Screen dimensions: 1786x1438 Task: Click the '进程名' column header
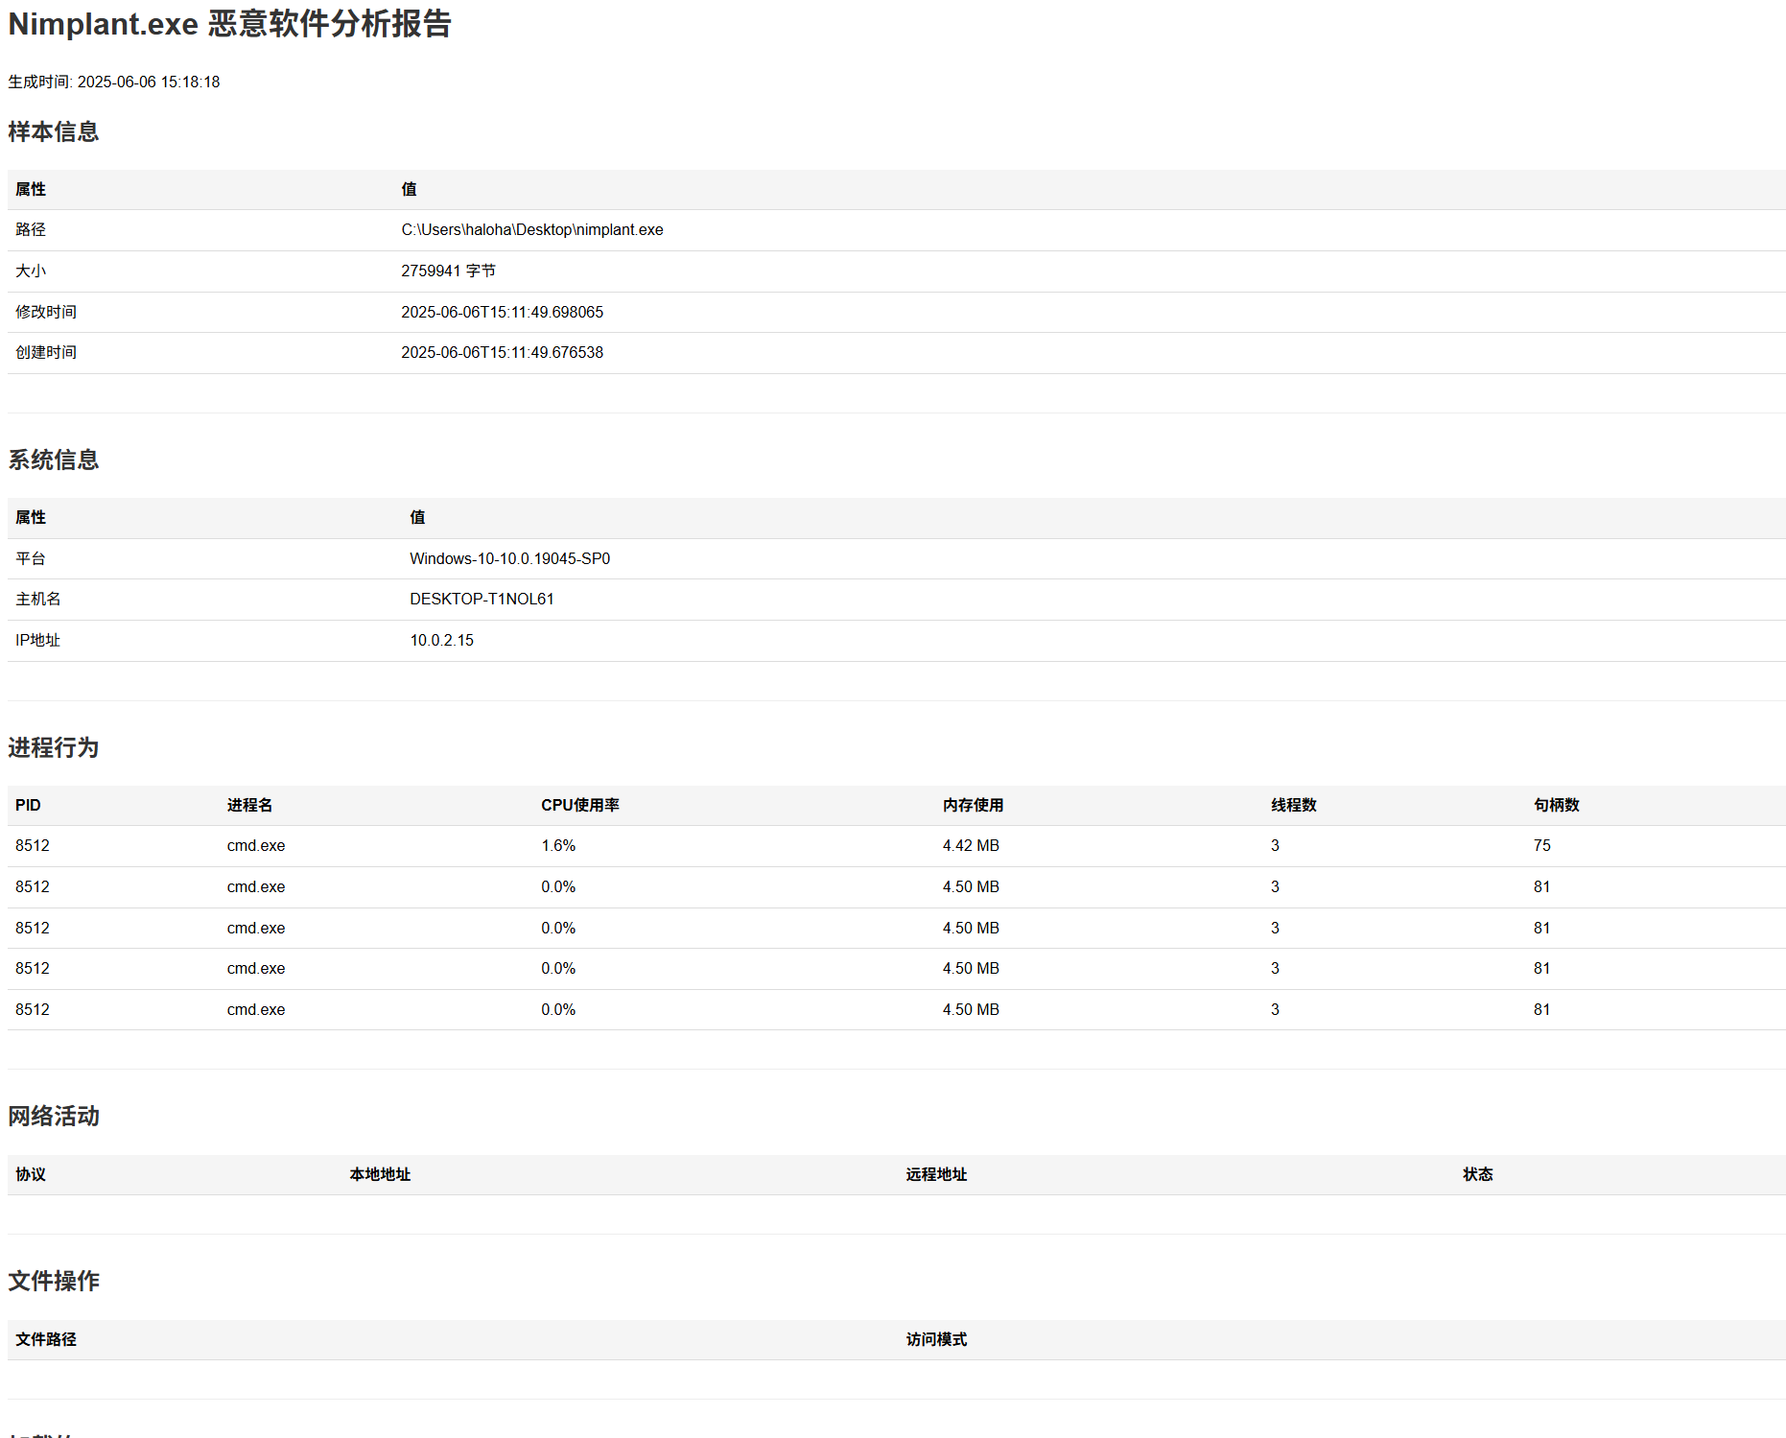pyautogui.click(x=249, y=806)
